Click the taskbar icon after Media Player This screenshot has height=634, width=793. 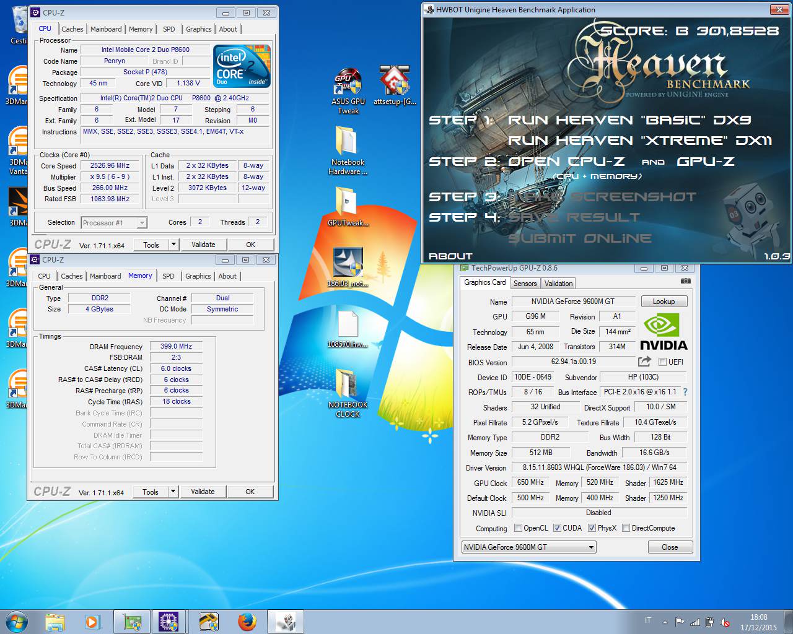click(131, 622)
